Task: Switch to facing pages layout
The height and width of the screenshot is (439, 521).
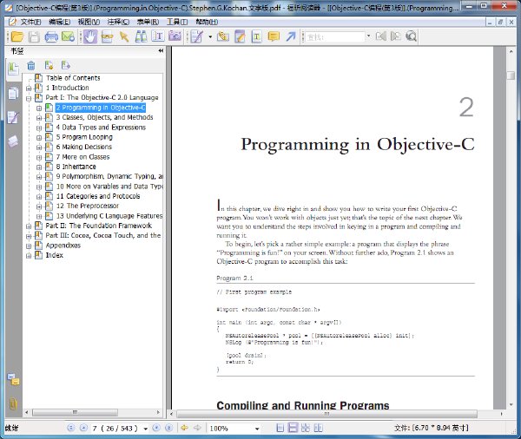Action: tap(306, 428)
